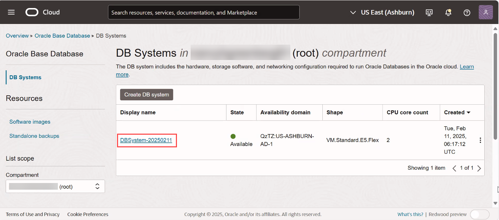
Task: Click the scrollbar up arrow
Action: (496, 29)
